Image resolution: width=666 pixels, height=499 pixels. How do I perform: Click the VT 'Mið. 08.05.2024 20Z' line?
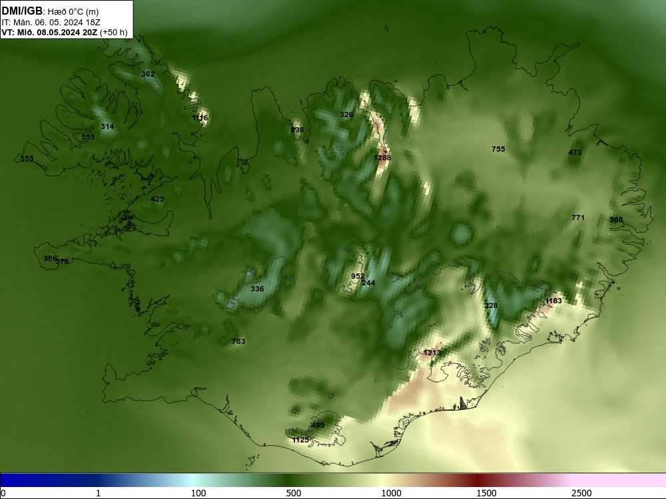50,32
